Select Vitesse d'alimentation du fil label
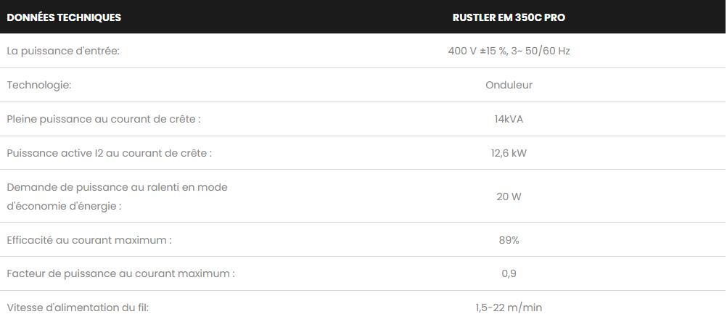Screen dimensions: 727x322 (x=78, y=307)
